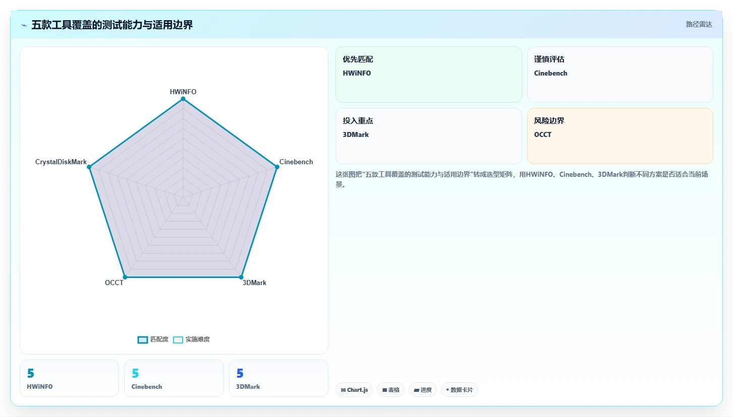Click the 实施难度 legend color box
Image resolution: width=733 pixels, height=417 pixels.
pos(178,339)
